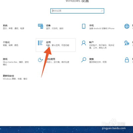Open the 手机 phone icon
Viewport: 133px width, 133px height.
click(x=84, y=26)
